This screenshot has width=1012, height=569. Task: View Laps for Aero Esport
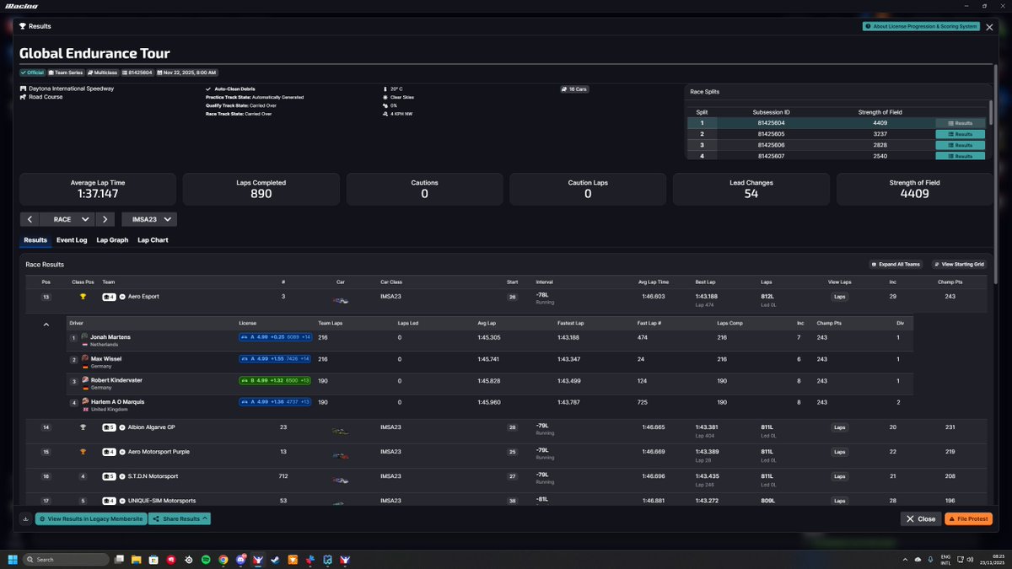tap(839, 297)
